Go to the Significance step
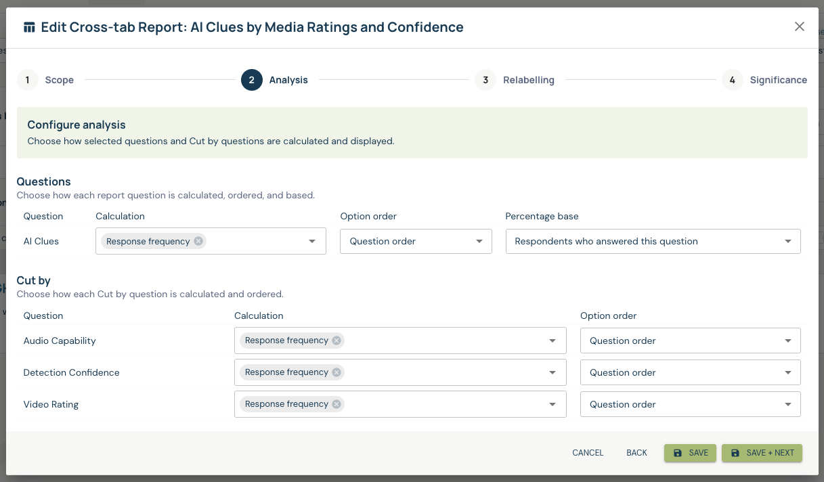The image size is (824, 482). click(x=764, y=80)
